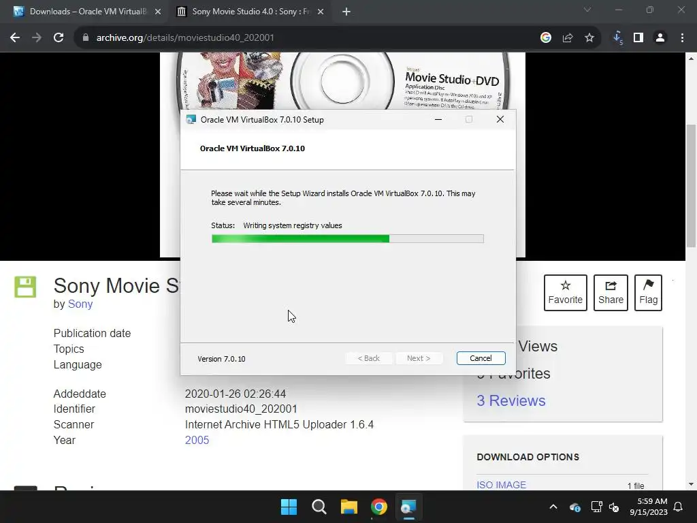Close the Downloads – Oracle VM VirtualBox tab

[x=158, y=12]
